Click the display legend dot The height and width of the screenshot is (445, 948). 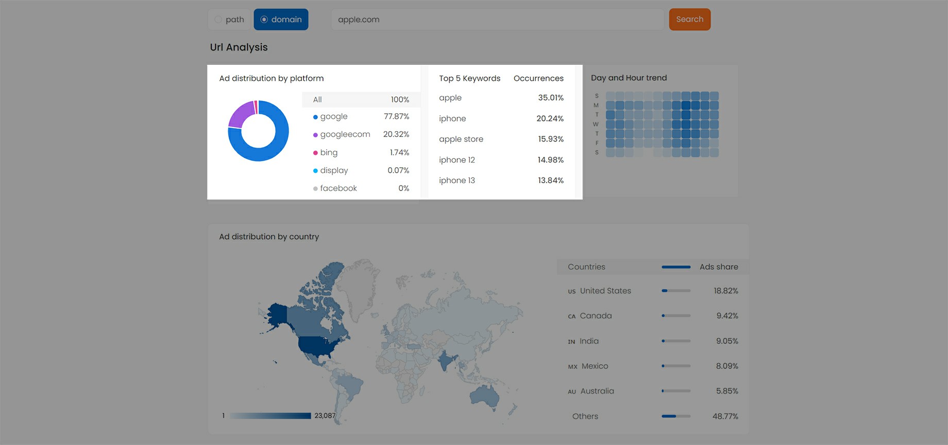click(x=315, y=171)
